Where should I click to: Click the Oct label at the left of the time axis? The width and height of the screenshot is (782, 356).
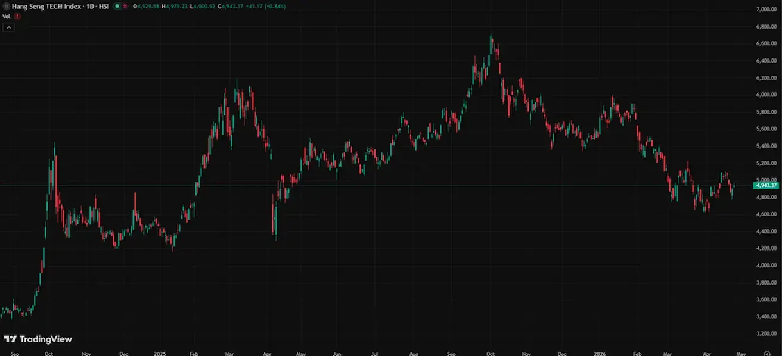49,352
